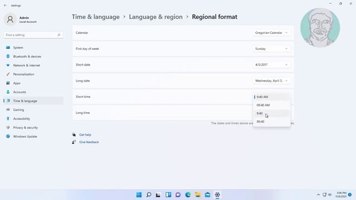Select 09:40 AM short time option
The image size is (356, 200).
click(271, 105)
